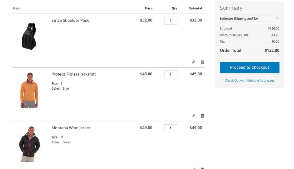Screen dimensions: 294x169
Task: Click Proceed to Checkout button
Action: click(250, 68)
